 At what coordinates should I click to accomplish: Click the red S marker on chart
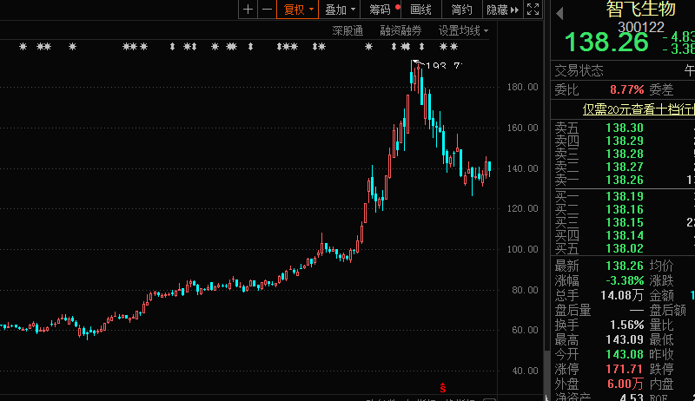coord(442,386)
